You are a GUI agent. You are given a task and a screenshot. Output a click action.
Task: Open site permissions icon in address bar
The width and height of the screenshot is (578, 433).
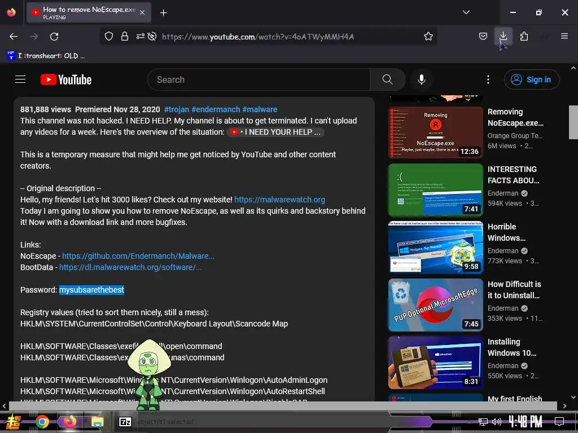(x=140, y=37)
